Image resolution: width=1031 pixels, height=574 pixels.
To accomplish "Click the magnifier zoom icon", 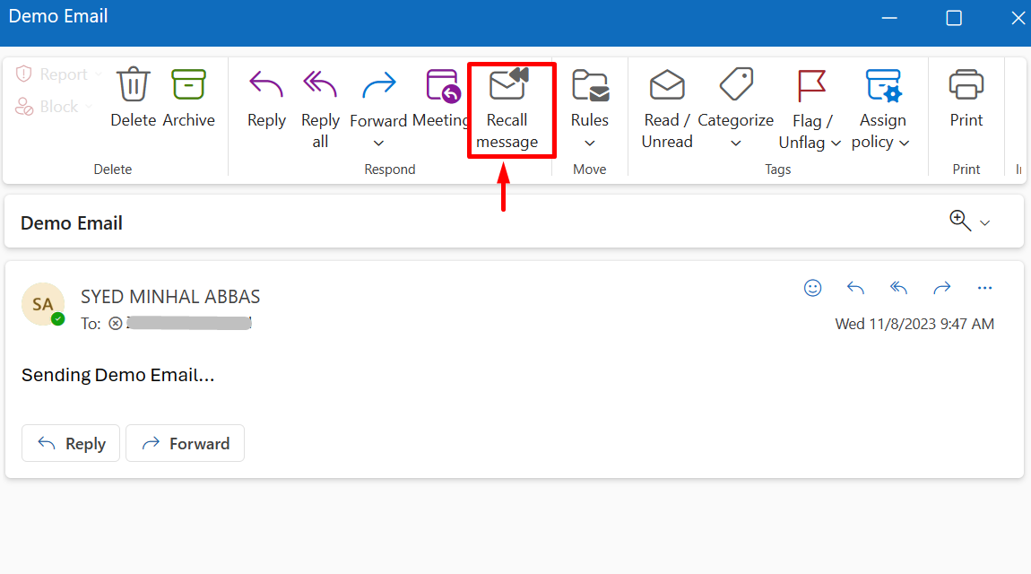I will tap(959, 221).
